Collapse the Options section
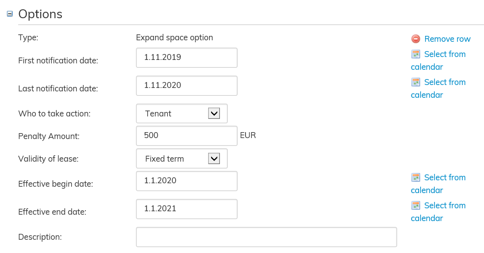484x253 pixels. 10,14
